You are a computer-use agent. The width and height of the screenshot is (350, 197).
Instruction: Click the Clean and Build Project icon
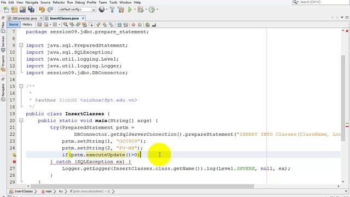[x=121, y=10]
